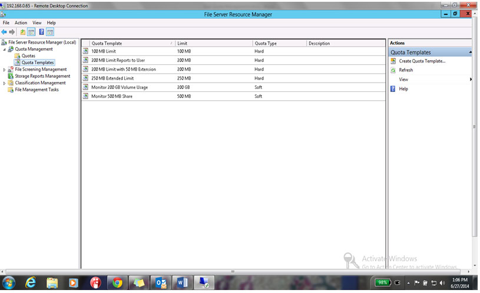The image size is (480, 293).
Task: Click the Forward arrow in the toolbar
Action: [x=12, y=32]
